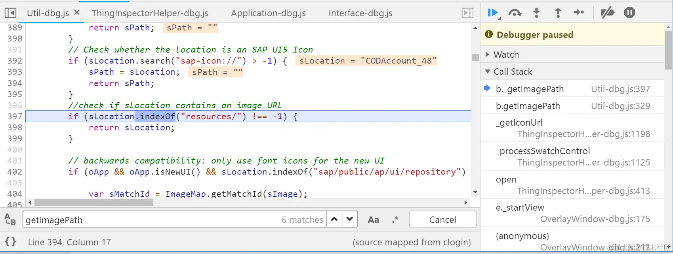Open ThingInspectorHelper-dbg.js tab

coord(150,13)
